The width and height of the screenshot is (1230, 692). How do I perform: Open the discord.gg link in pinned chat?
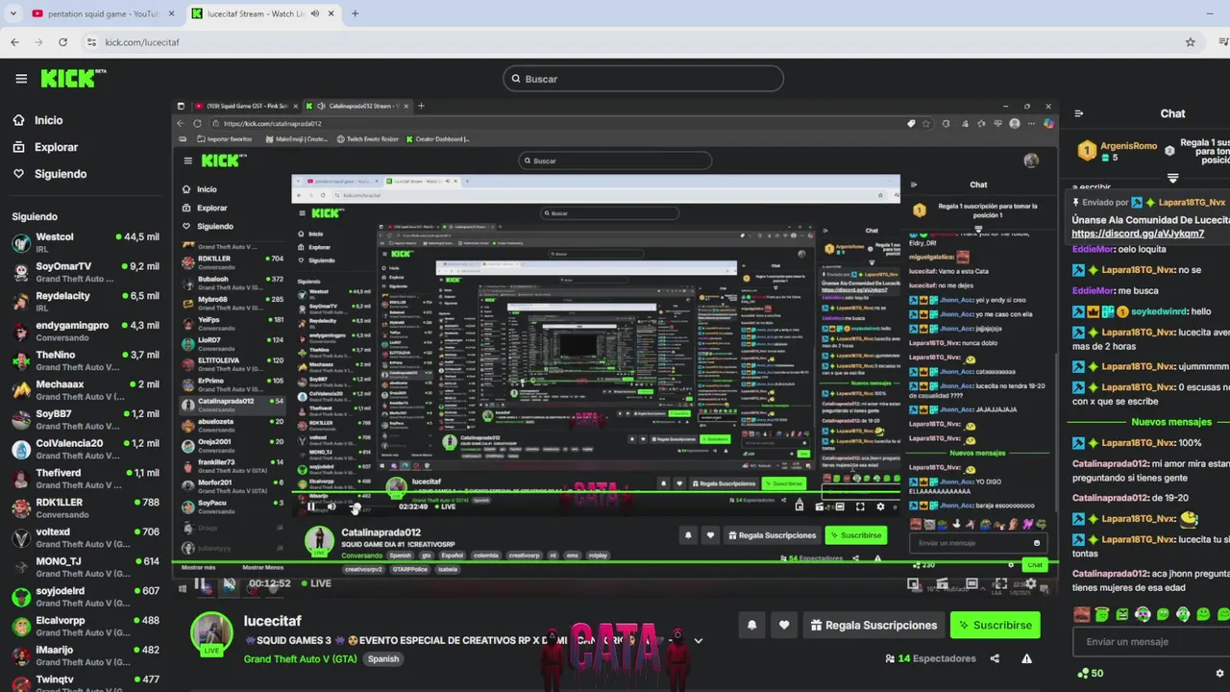[x=1137, y=234]
